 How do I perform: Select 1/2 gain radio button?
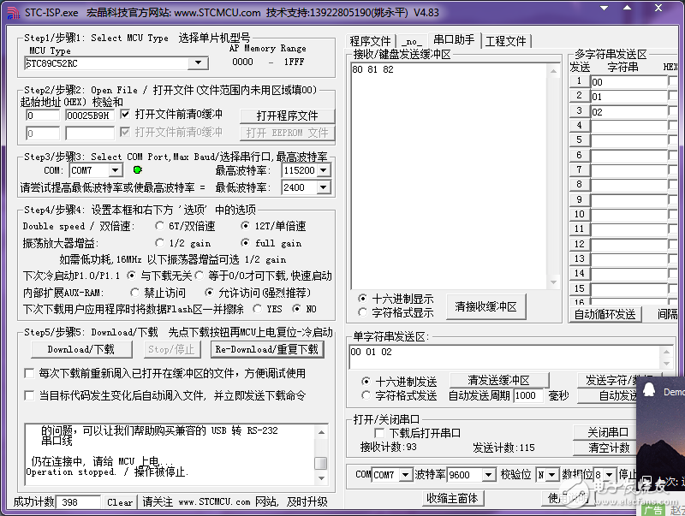[159, 243]
